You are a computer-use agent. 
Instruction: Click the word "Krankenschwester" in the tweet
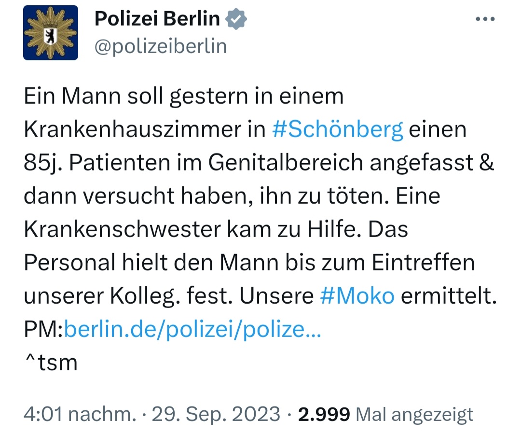[x=123, y=230]
